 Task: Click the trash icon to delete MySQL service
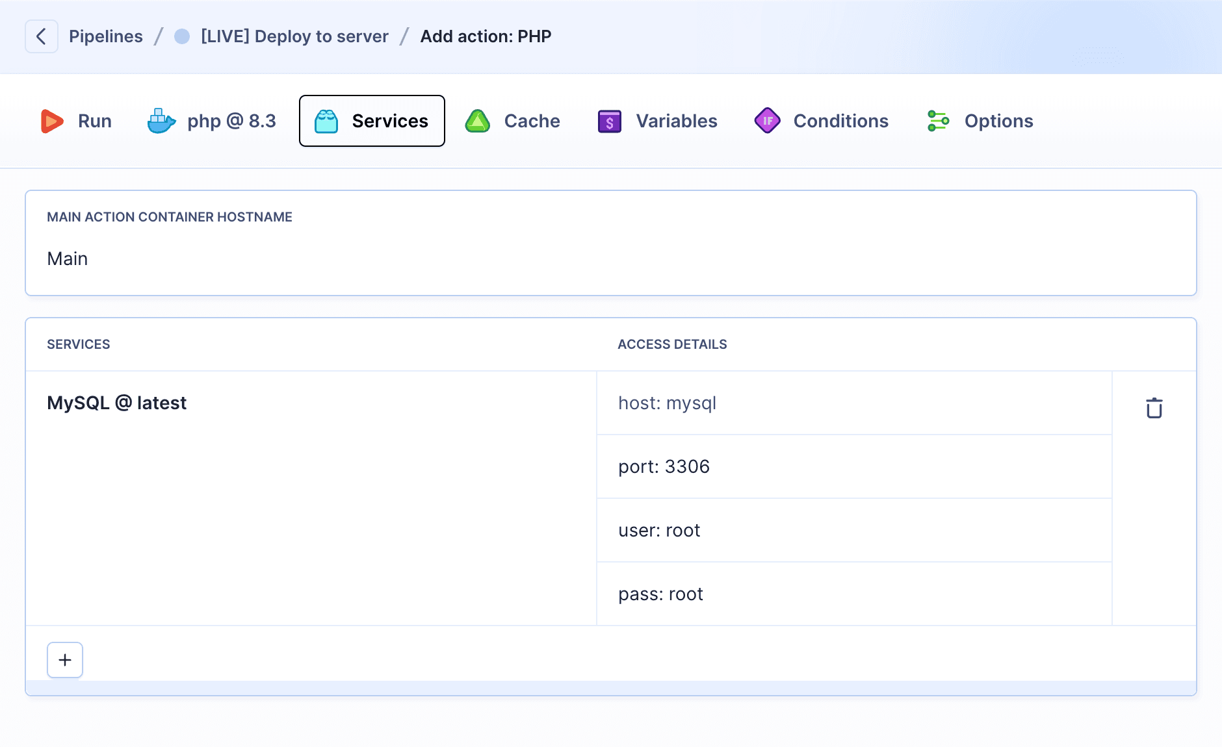(x=1153, y=407)
